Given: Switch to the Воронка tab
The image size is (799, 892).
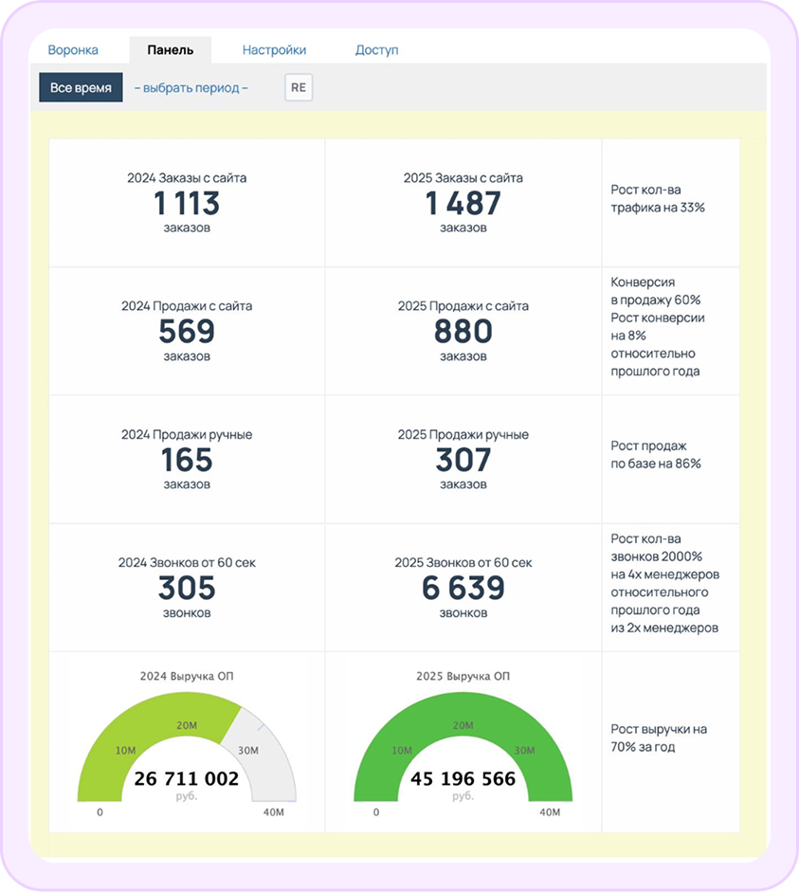Looking at the screenshot, I should [x=73, y=50].
